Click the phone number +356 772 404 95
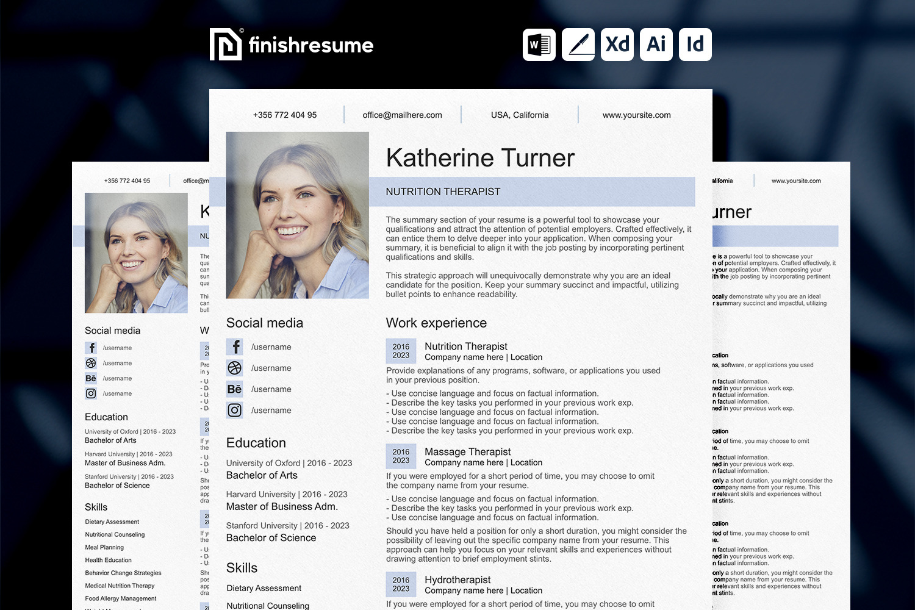Screen dimensions: 915x610 (285, 115)
